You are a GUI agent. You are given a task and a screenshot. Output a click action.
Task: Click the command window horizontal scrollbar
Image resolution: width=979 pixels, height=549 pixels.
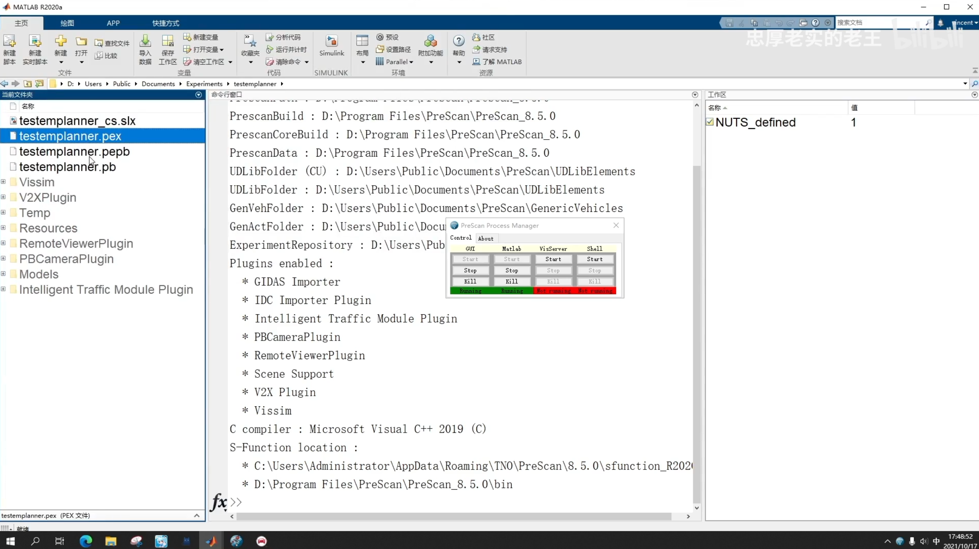point(453,516)
